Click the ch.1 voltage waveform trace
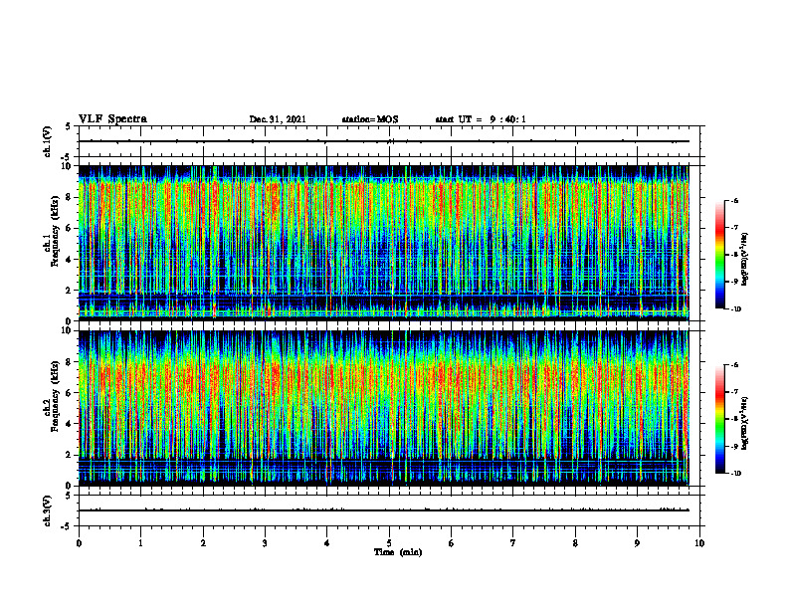788x609 pixels. (384, 141)
